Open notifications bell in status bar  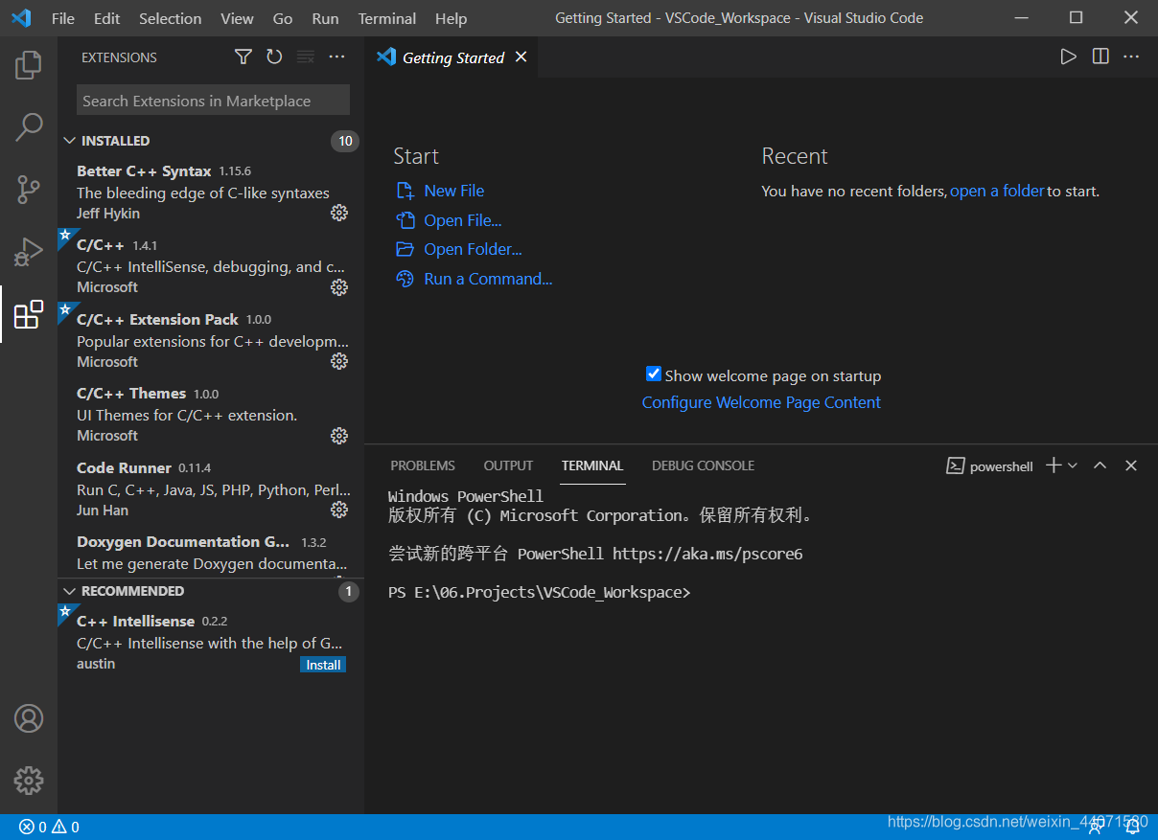point(1131,828)
